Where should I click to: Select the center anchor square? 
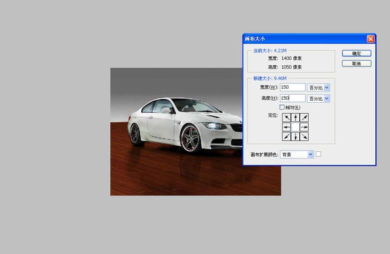295,127
